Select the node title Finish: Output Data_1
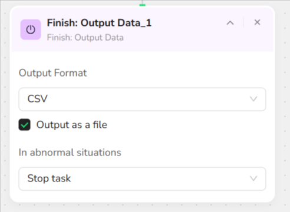290x212 pixels. click(x=99, y=23)
